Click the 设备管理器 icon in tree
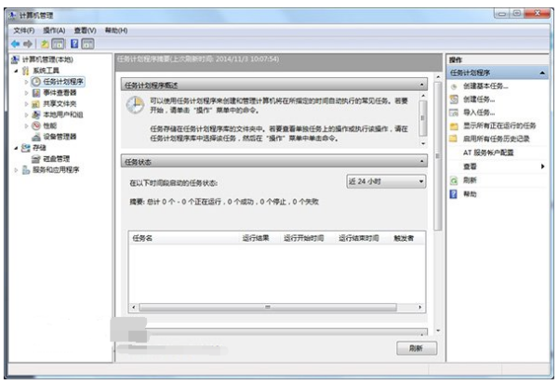This screenshot has height=384, width=558. pyautogui.click(x=36, y=137)
